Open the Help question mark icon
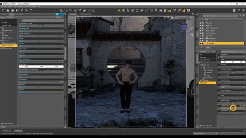 [243, 10]
